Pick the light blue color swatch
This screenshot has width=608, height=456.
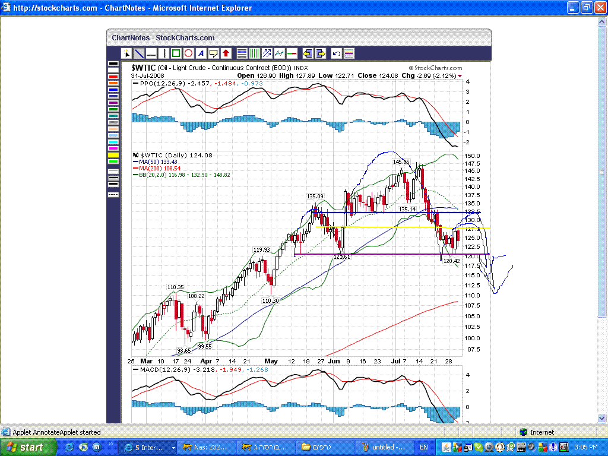coord(113,135)
